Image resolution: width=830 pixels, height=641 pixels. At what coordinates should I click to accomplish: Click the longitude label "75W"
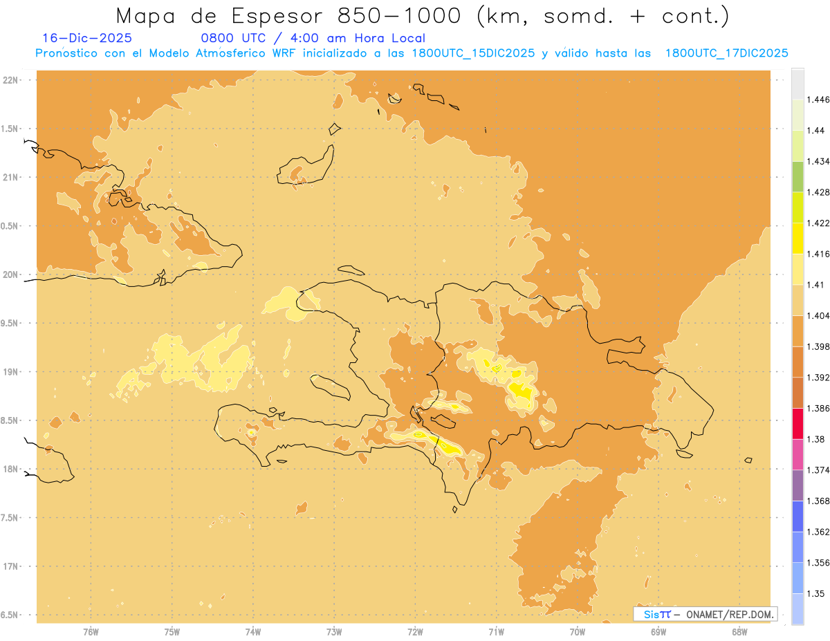coord(172,632)
